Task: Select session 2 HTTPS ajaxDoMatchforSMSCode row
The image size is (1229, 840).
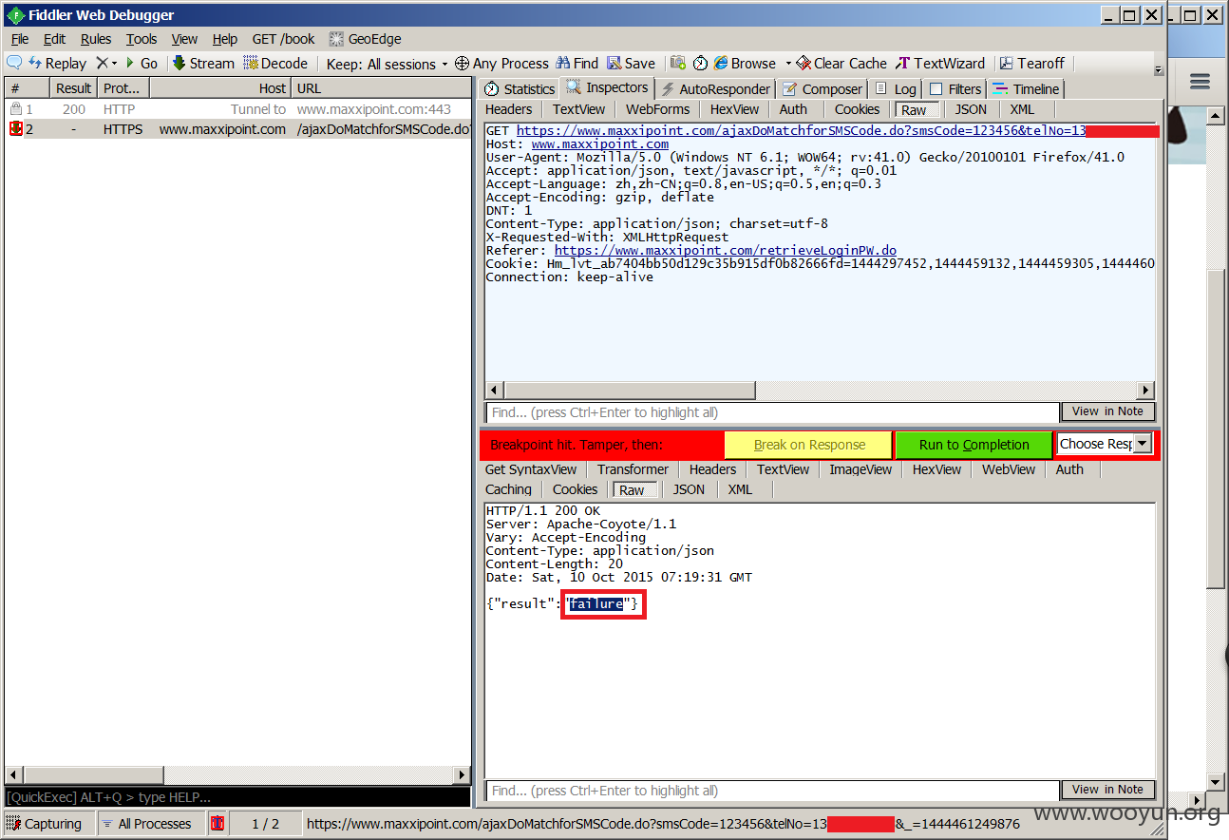Action: coord(237,129)
